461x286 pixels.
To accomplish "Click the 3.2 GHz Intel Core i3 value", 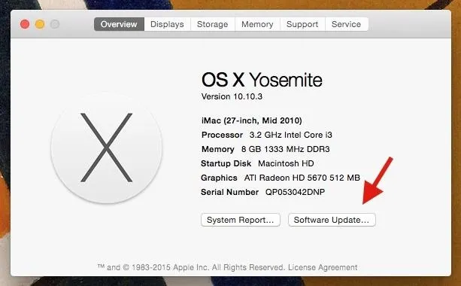I will (290, 135).
